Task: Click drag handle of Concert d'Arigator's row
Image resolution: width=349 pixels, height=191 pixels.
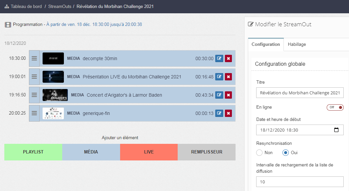Action: coord(34,95)
